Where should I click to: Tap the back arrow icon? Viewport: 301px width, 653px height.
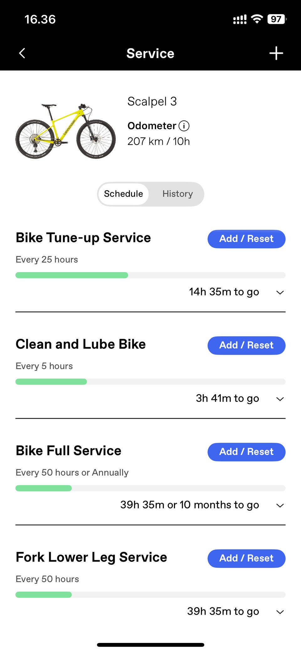coord(22,53)
